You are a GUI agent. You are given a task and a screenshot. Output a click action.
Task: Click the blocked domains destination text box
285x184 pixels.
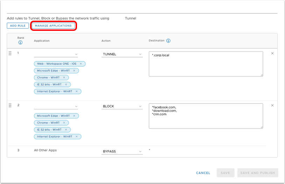(206, 116)
